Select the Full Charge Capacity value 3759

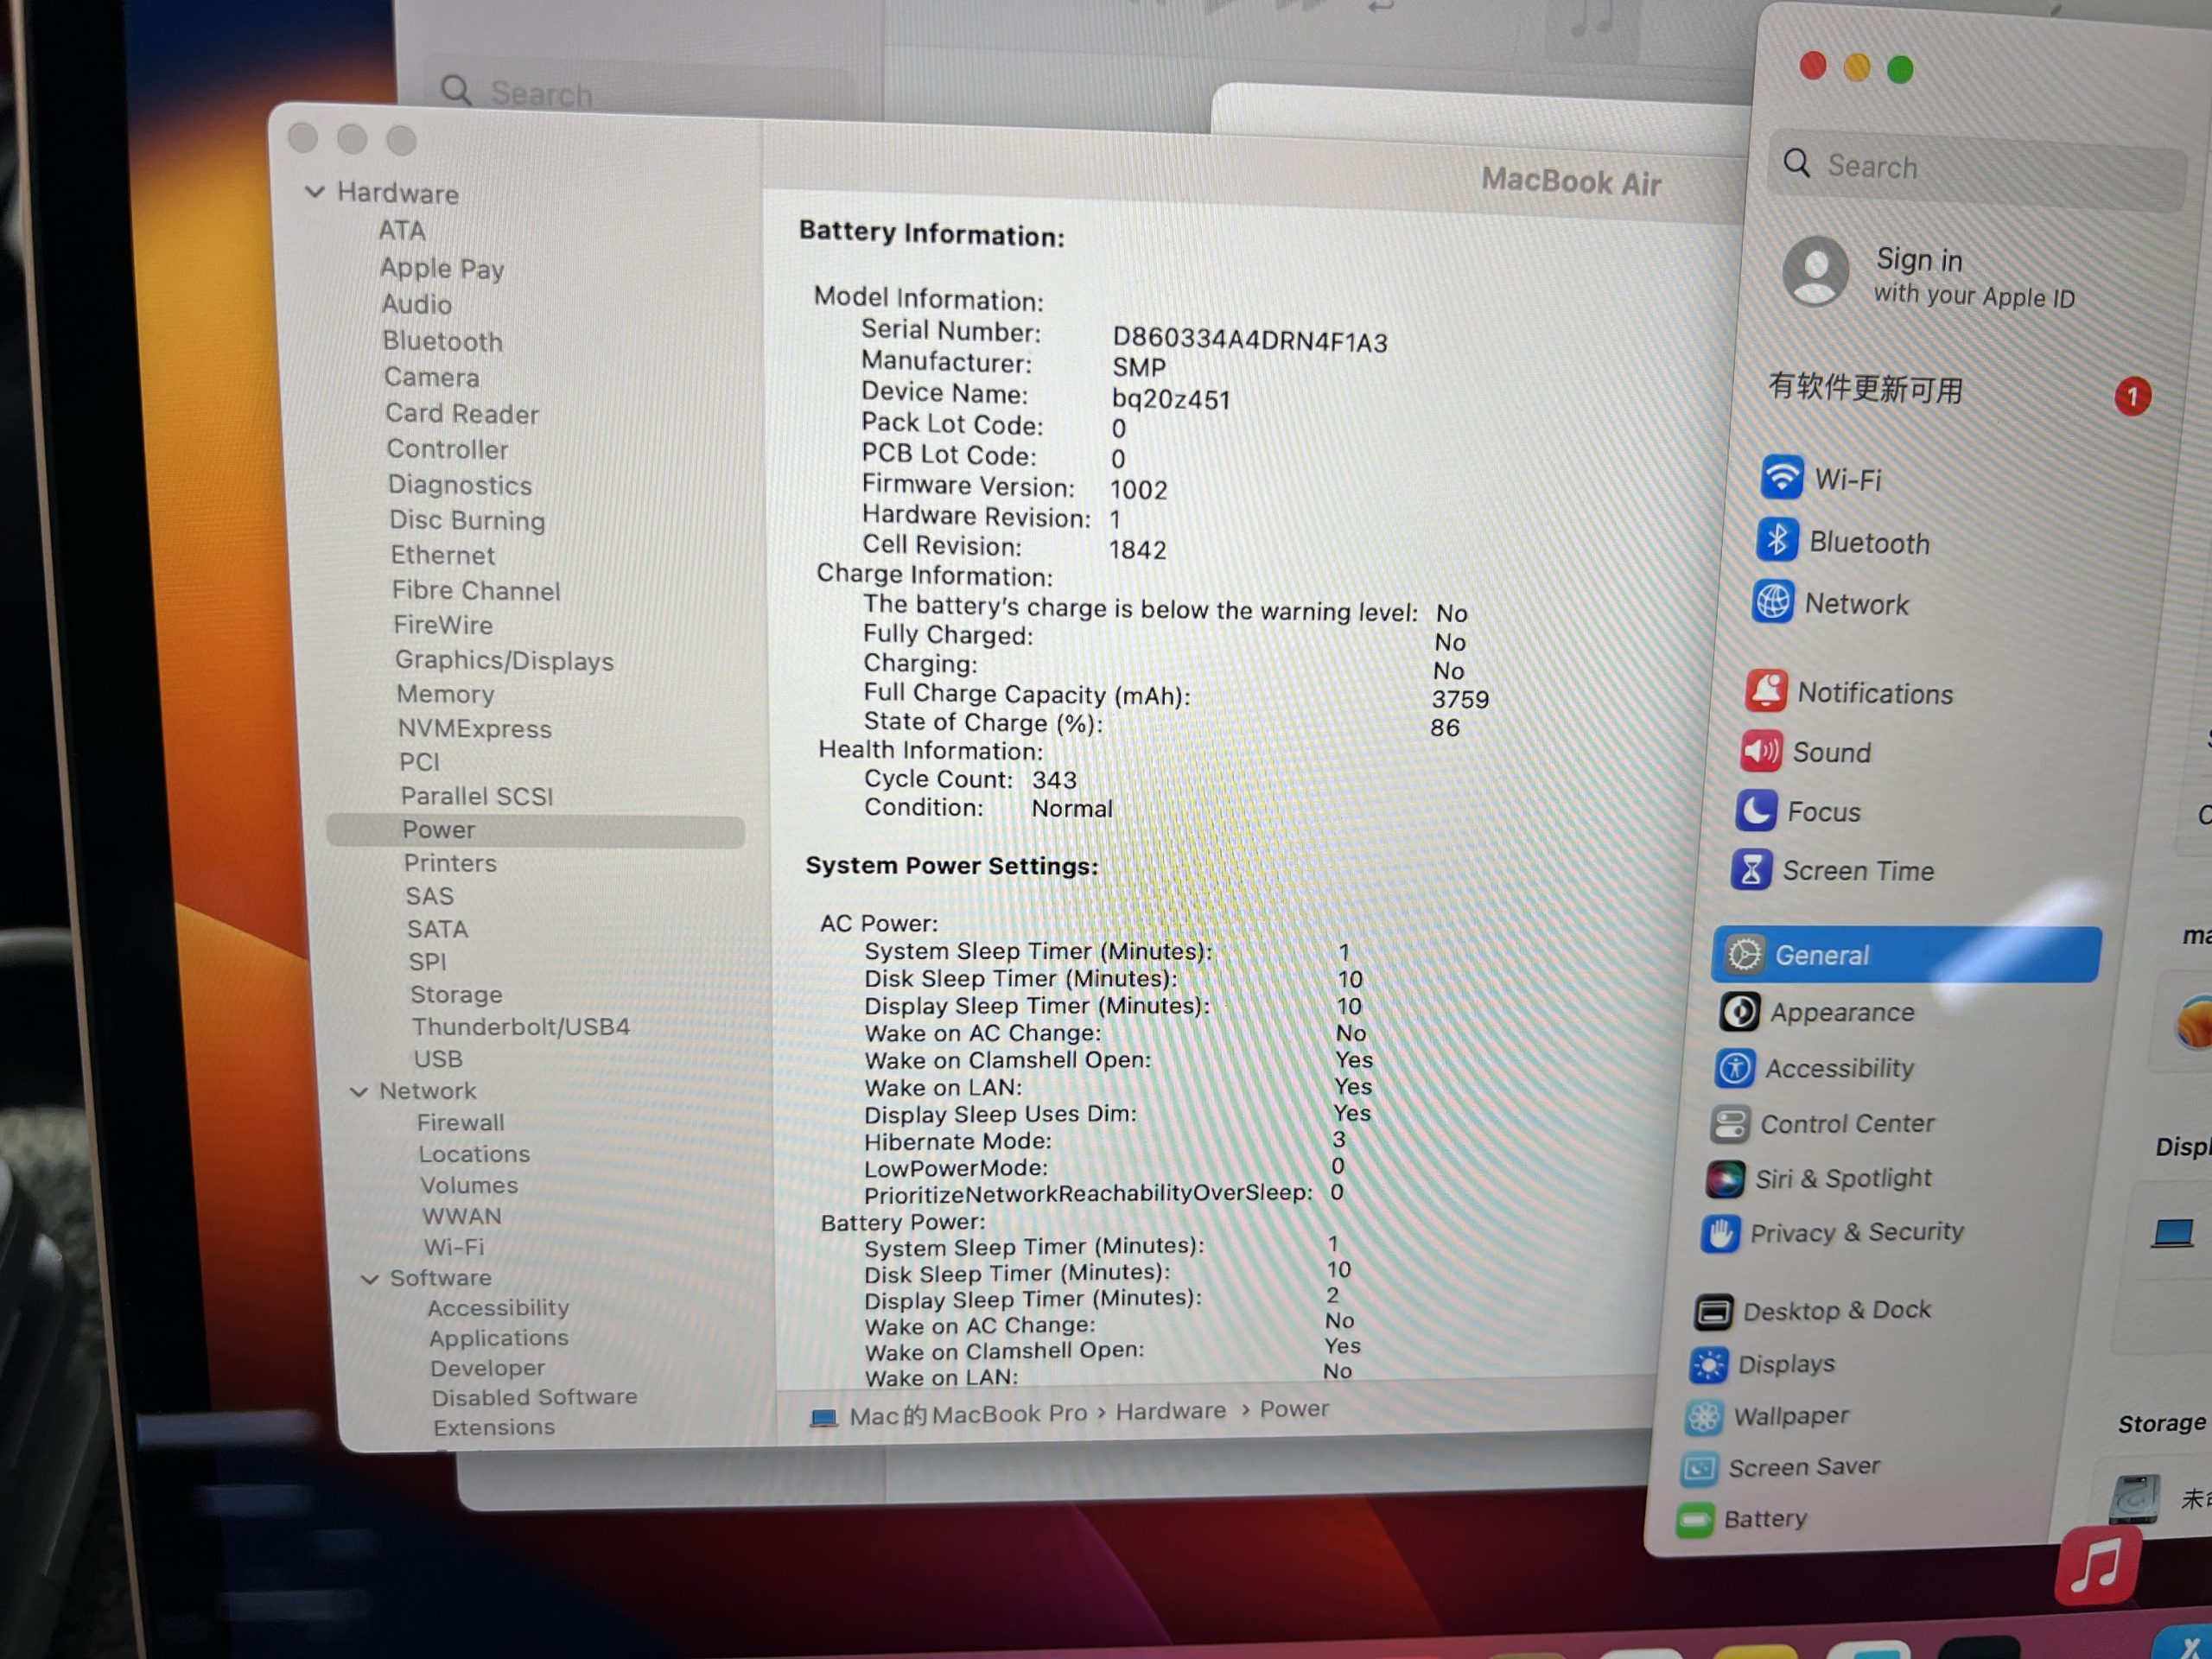[1460, 699]
